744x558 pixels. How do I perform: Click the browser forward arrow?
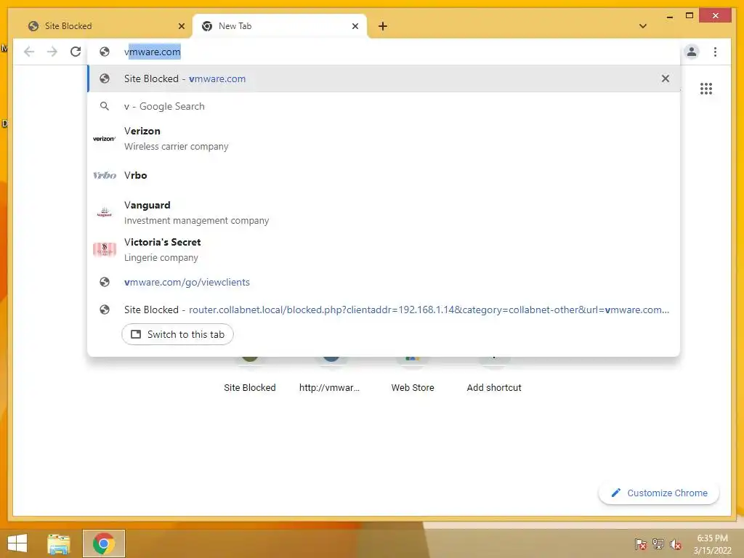tap(52, 52)
